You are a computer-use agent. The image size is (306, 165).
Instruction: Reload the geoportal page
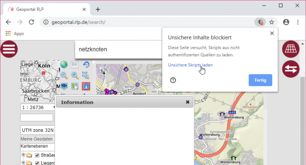click(31, 22)
